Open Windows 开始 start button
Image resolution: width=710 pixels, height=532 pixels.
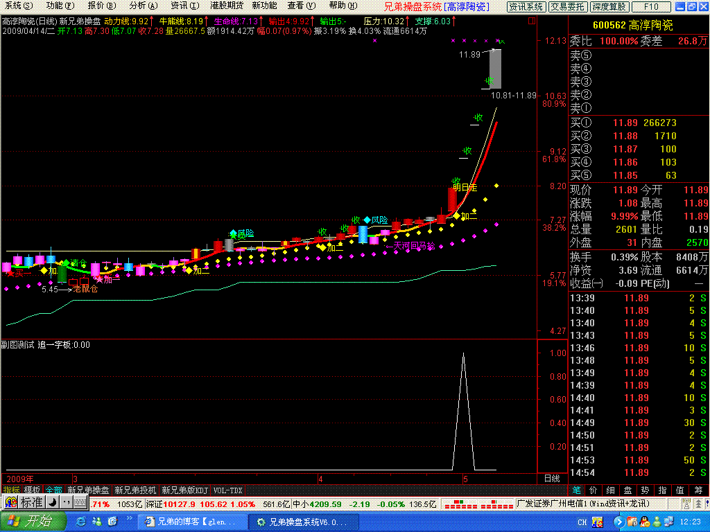[33, 521]
